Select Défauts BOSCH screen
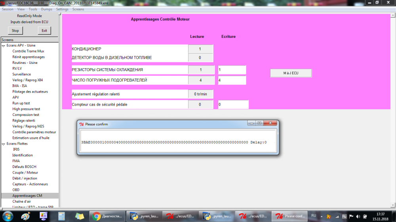The width and height of the screenshot is (396, 222). coord(24,167)
